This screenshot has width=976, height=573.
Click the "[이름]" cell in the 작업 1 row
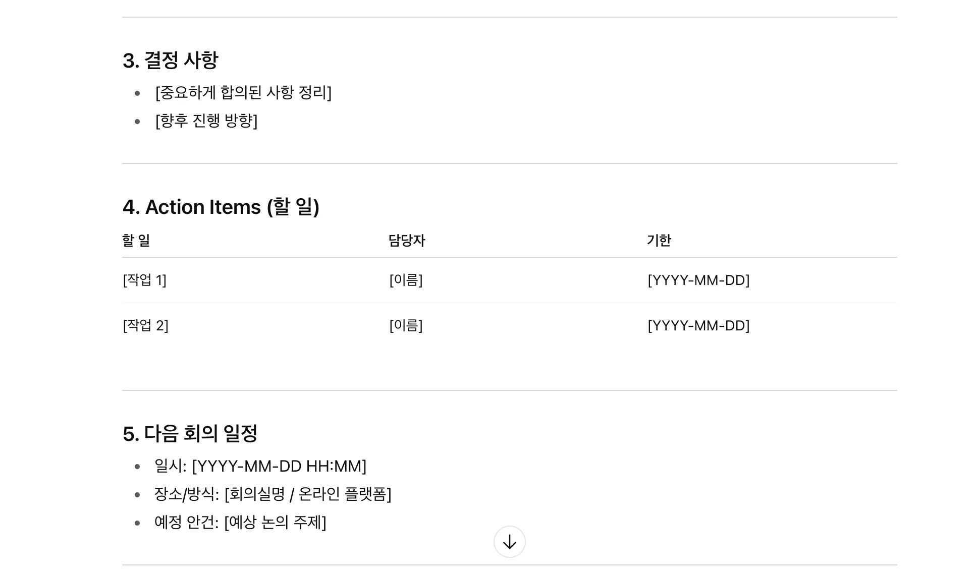pyautogui.click(x=406, y=280)
